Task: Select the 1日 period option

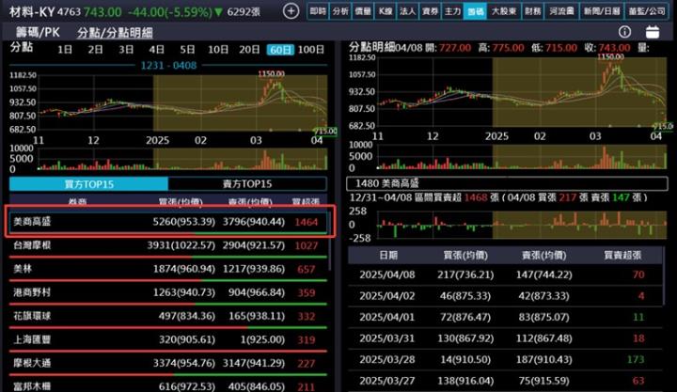Action: click(x=65, y=49)
